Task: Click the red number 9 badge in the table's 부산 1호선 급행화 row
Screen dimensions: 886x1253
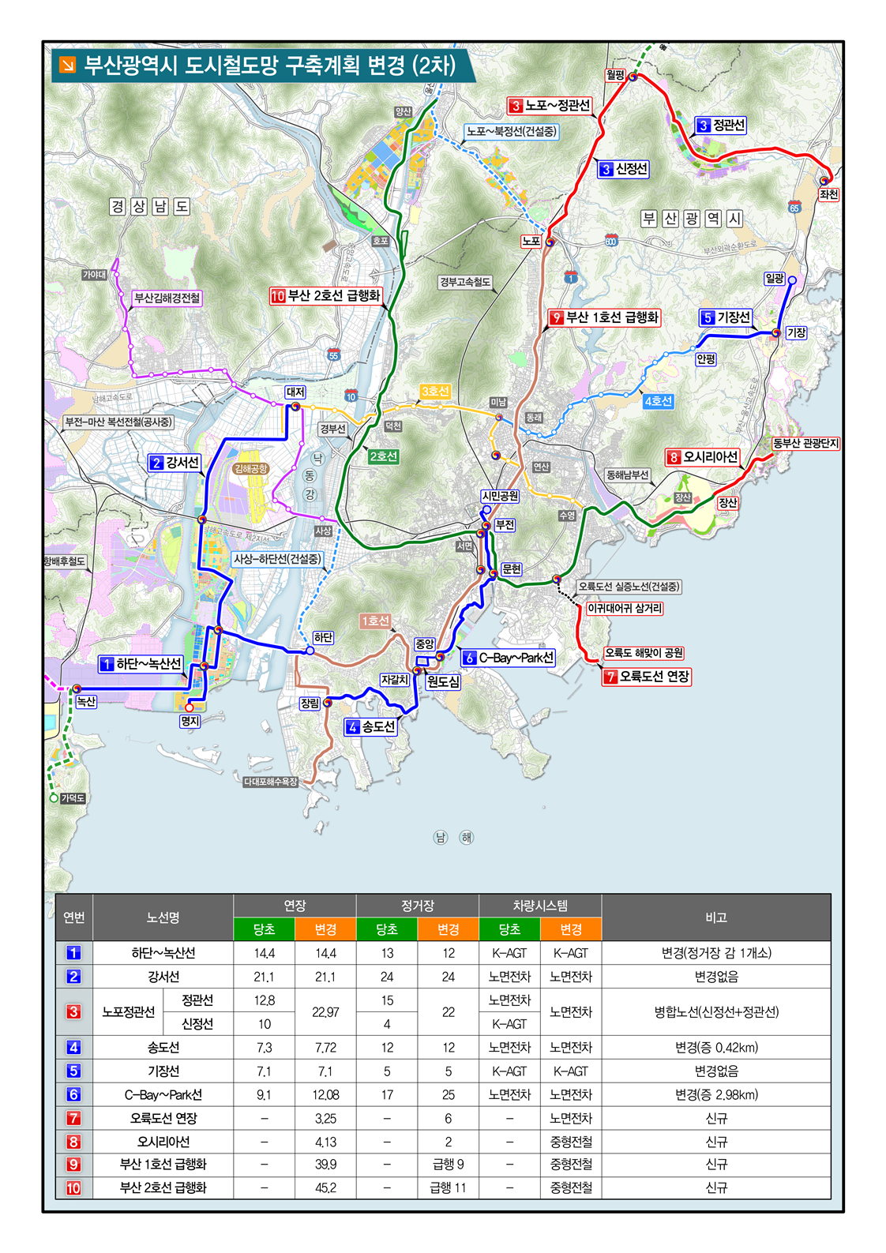Action: click(73, 1165)
